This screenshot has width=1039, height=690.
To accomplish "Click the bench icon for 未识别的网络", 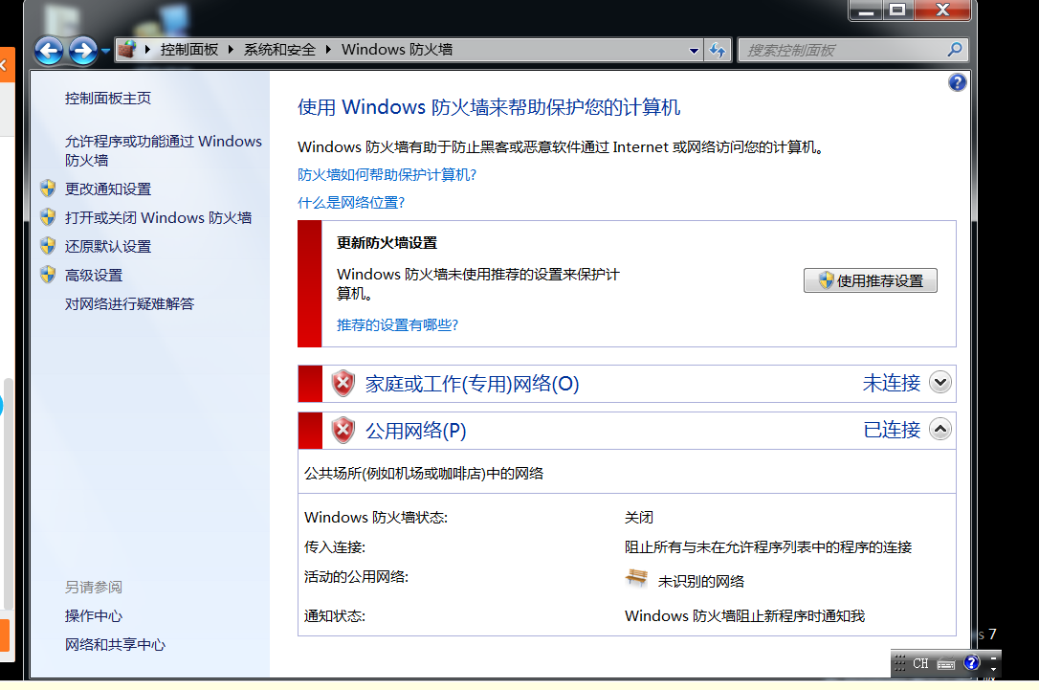I will coord(637,578).
